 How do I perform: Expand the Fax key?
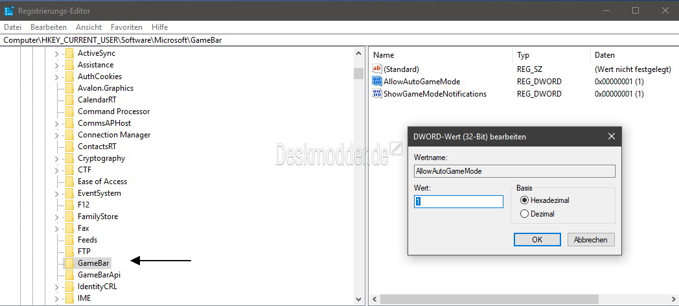coord(57,228)
